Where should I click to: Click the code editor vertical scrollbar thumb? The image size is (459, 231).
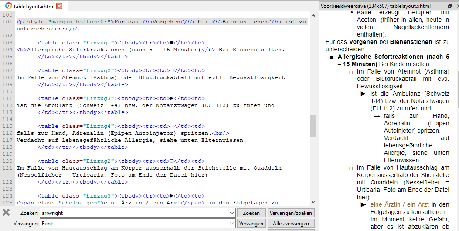pyautogui.click(x=313, y=126)
